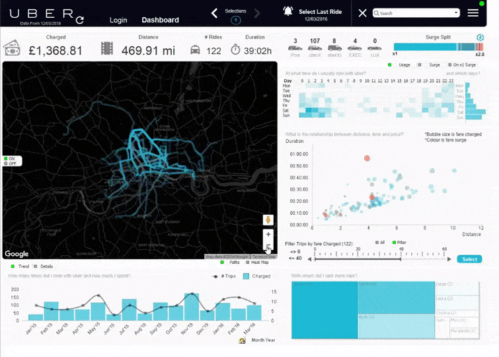This screenshot has height=357, width=499.
Task: Click the # Trips legend item
Action: (224, 276)
